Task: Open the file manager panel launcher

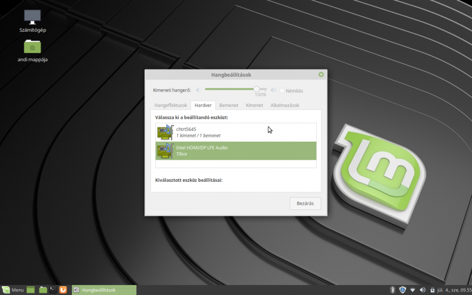Action: point(43,290)
